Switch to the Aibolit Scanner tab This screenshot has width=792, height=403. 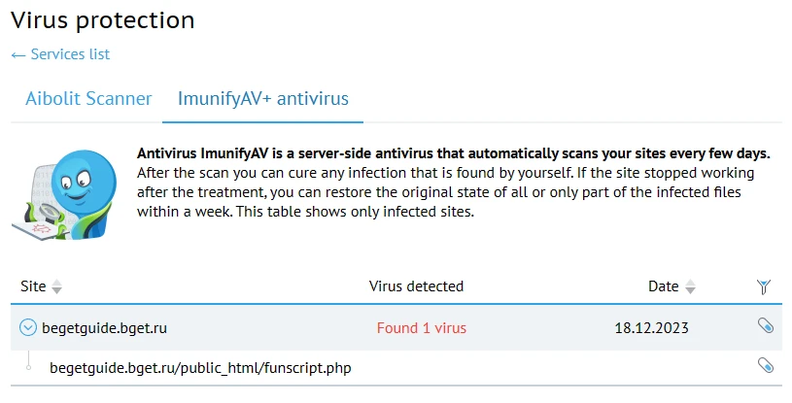[88, 98]
